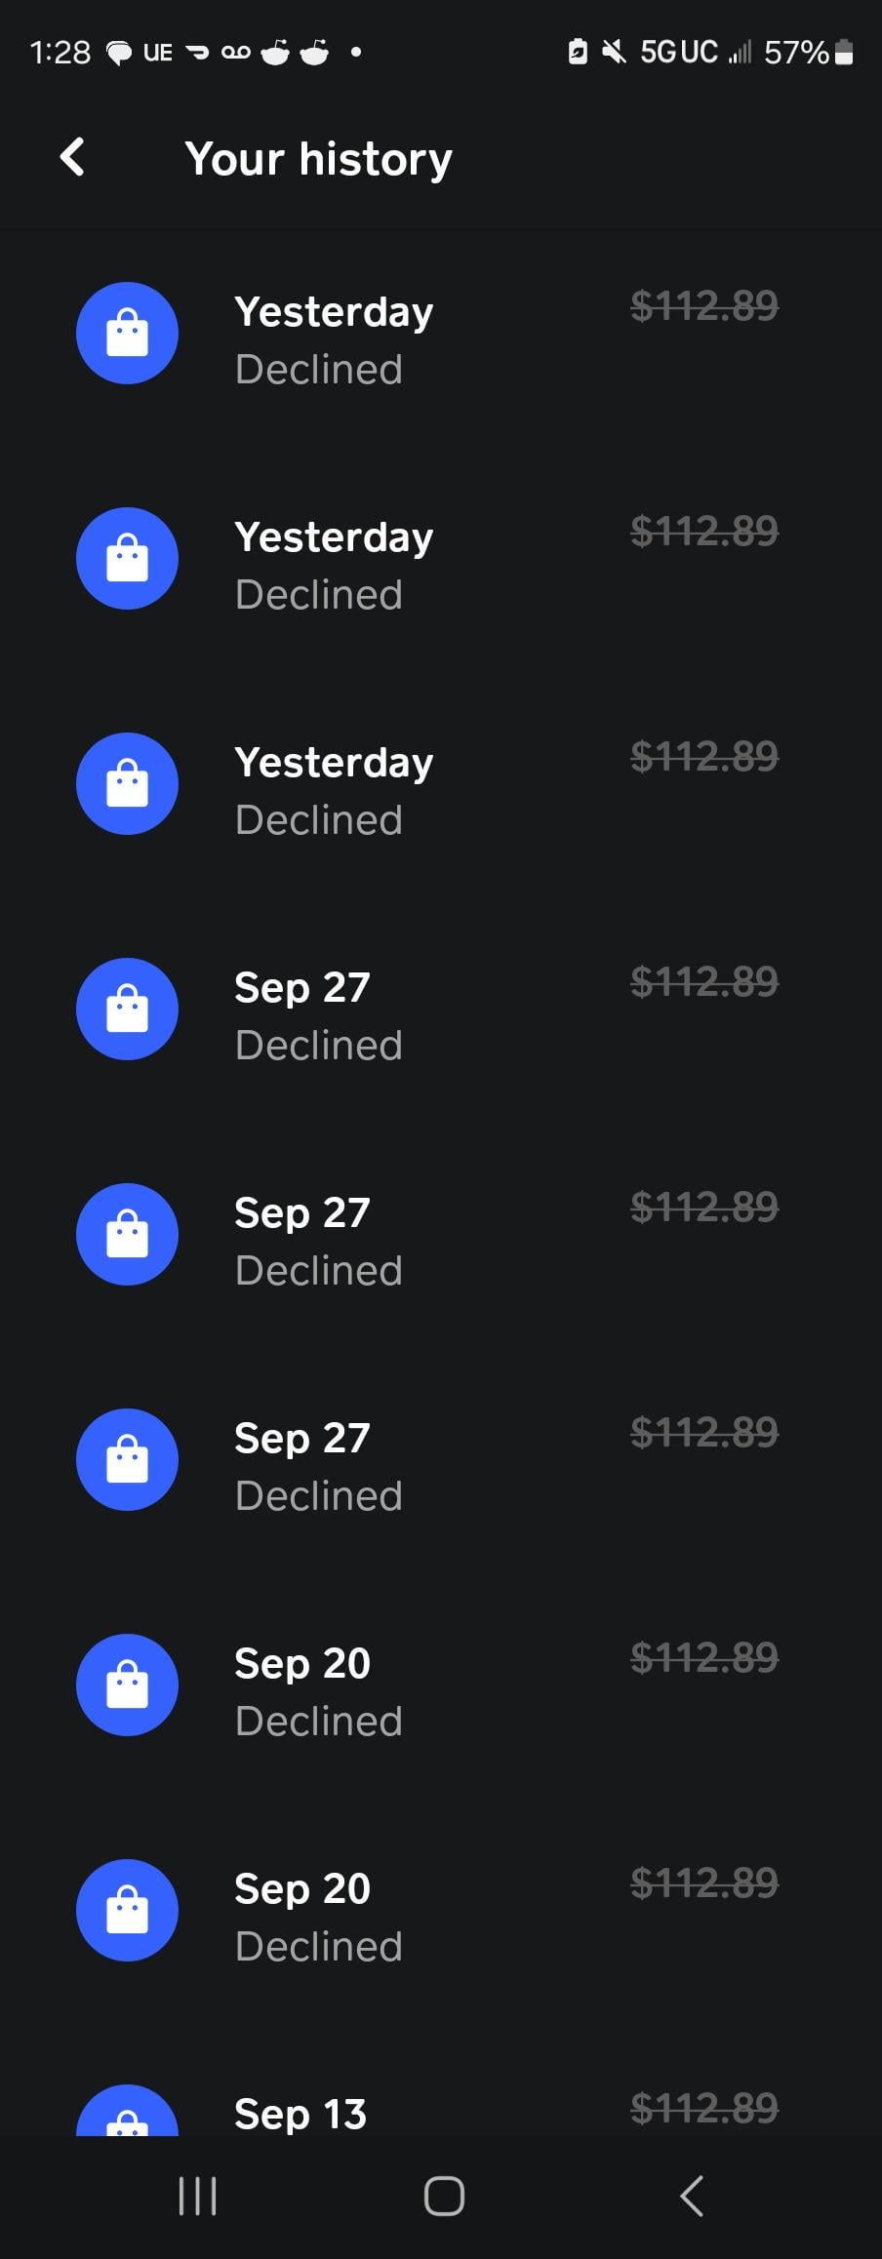
Task: Tap shopping bag icon of second Sep 27 entry
Action: pos(127,1235)
